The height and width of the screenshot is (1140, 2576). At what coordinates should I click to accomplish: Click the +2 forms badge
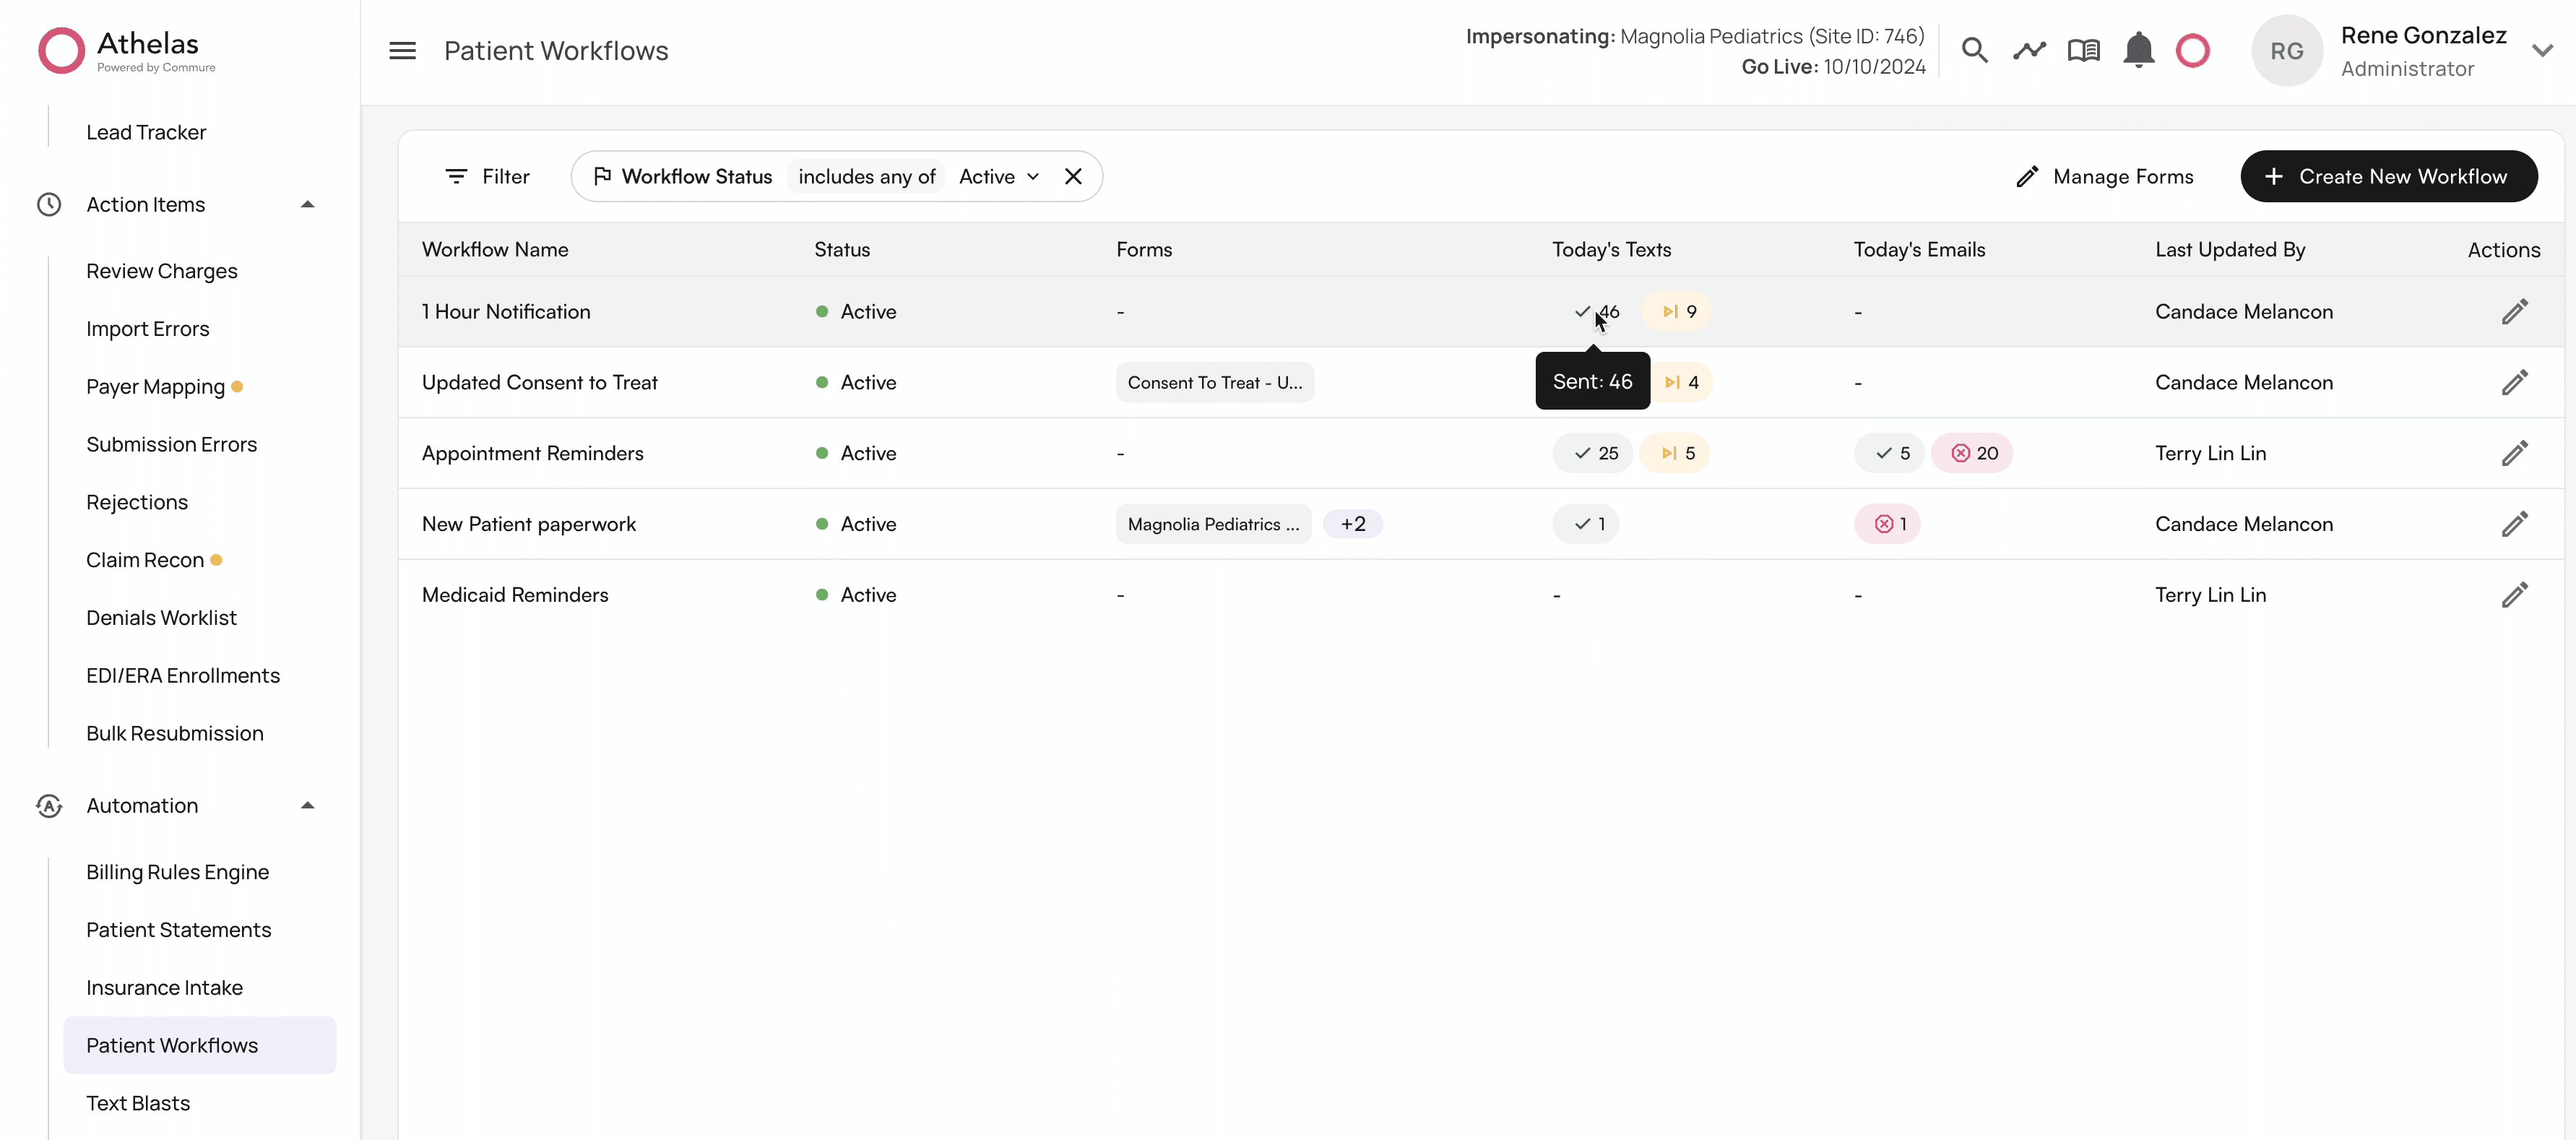point(1352,524)
